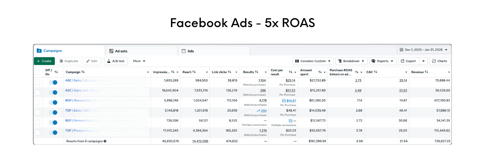The width and height of the screenshot is (485, 161).
Task: Switch to the Ad sets tab
Action: (142, 51)
